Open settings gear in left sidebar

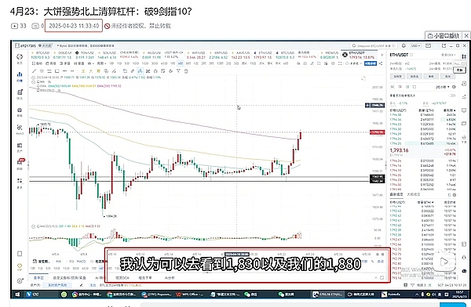pos(20,281)
